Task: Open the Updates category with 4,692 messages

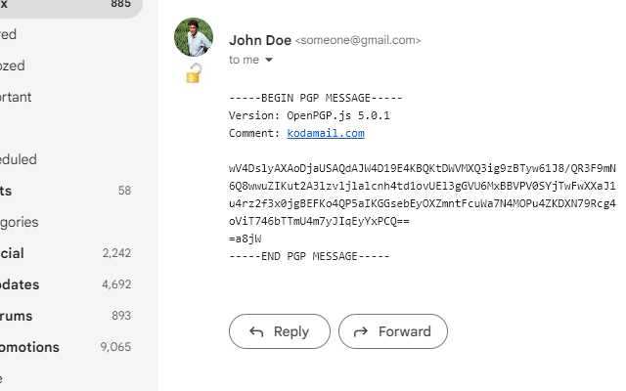Action: [x=59, y=284]
